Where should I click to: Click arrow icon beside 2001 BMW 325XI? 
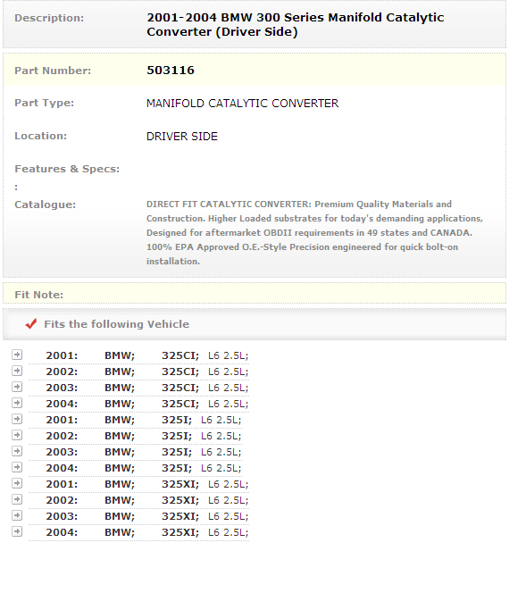point(17,483)
